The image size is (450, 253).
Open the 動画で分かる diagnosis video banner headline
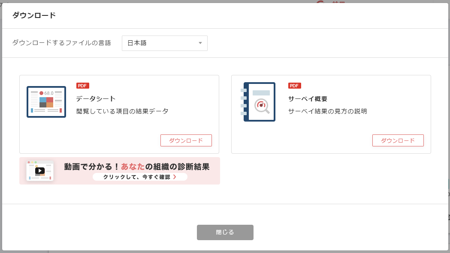coord(136,167)
